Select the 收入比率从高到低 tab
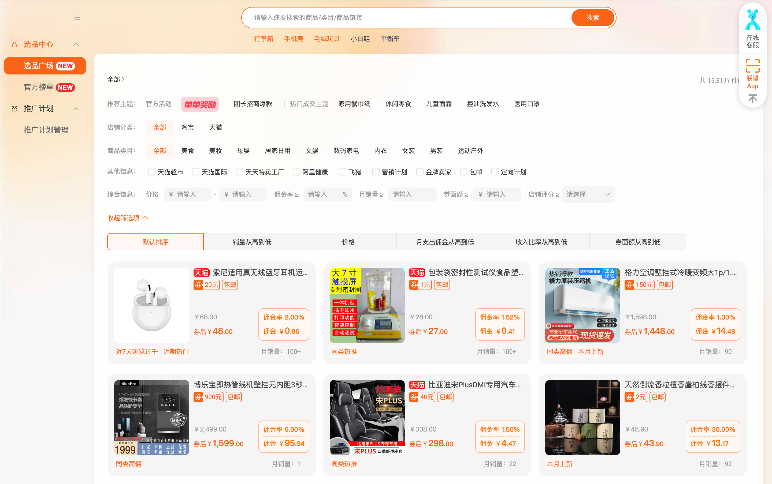772x484 pixels. click(541, 242)
